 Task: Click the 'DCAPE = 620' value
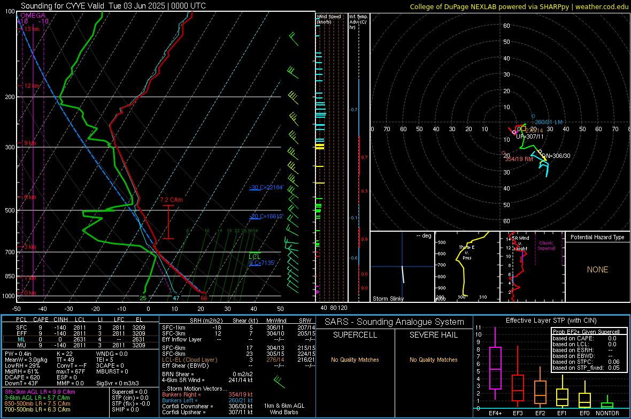(22, 377)
